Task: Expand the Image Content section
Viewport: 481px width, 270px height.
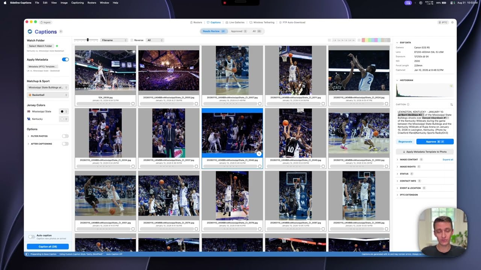Action: (x=397, y=160)
